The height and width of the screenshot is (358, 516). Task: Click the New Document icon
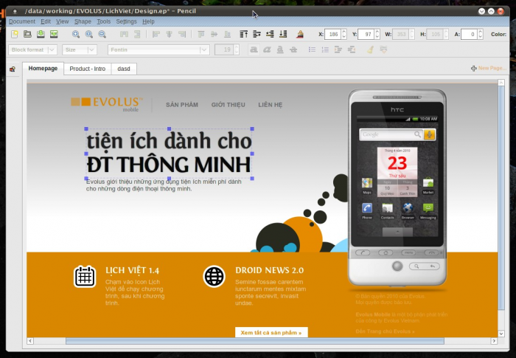(x=15, y=35)
